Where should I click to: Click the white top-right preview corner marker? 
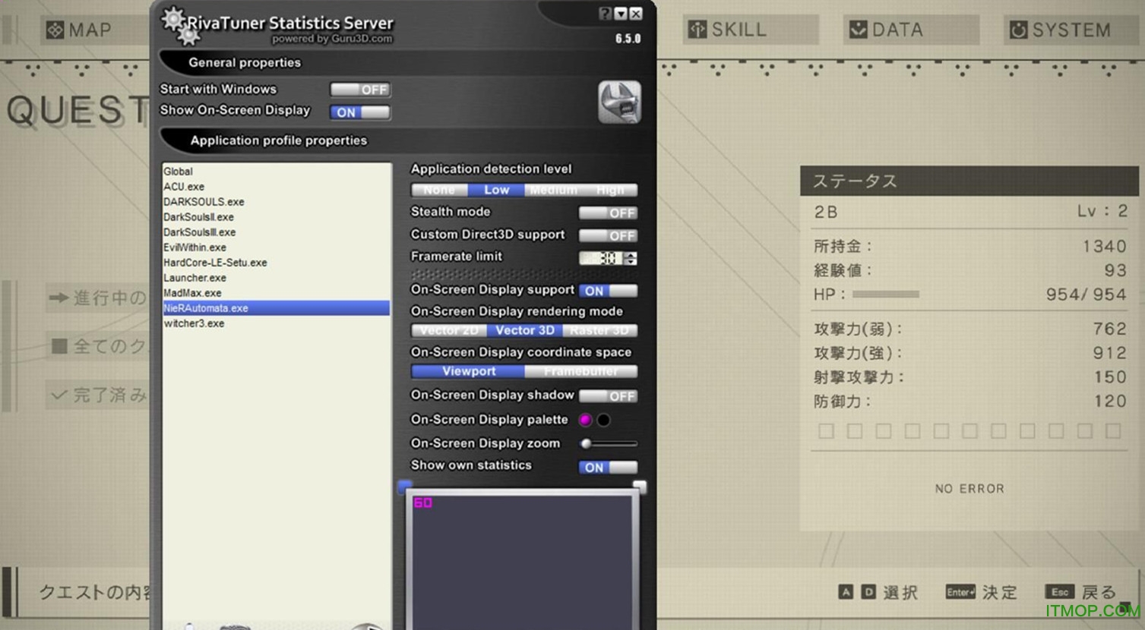[x=640, y=487]
